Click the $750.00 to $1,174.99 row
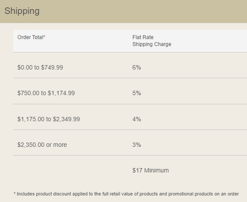 [130, 91]
